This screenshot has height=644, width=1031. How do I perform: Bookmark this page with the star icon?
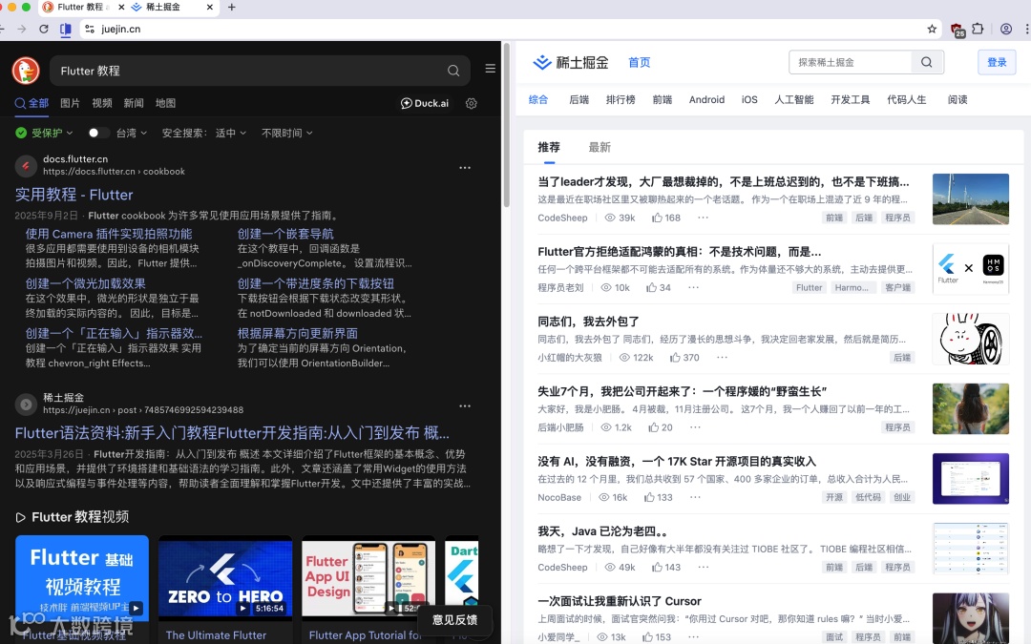pos(932,29)
